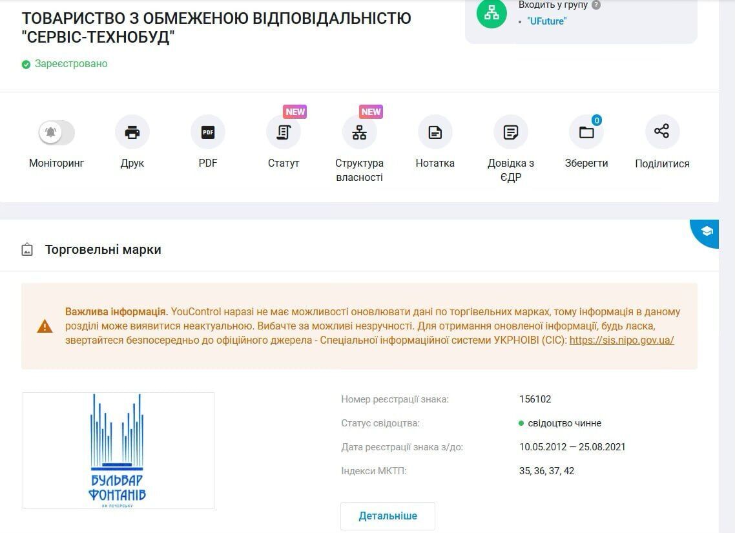Image resolution: width=735 pixels, height=533 pixels.
Task: Click the Зберегти folder icon
Action: coord(586,132)
